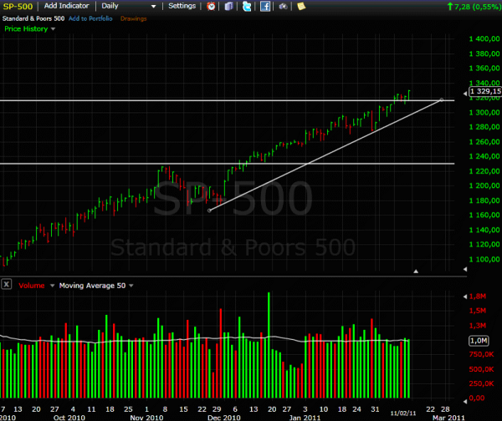This screenshot has width=502, height=421.
Task: Click the Add to Portfolio link
Action: [x=88, y=18]
